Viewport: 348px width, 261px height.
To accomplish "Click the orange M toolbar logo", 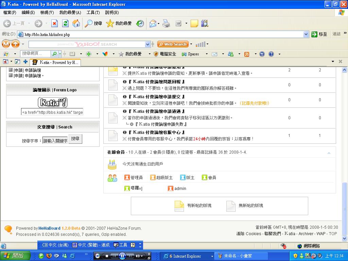I will (6, 44).
